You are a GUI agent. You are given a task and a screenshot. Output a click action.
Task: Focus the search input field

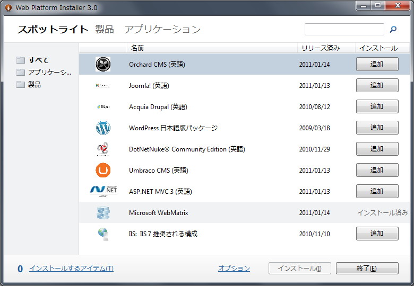tap(344, 29)
